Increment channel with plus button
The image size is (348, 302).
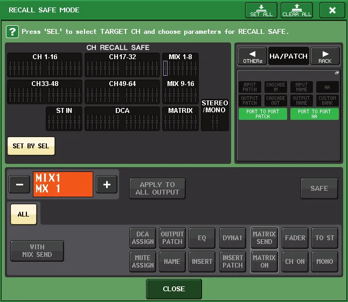[107, 184]
